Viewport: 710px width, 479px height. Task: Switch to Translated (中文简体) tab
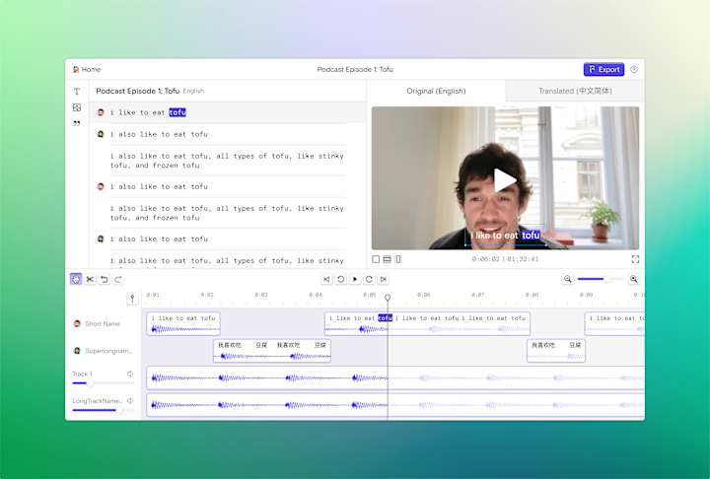[575, 91]
